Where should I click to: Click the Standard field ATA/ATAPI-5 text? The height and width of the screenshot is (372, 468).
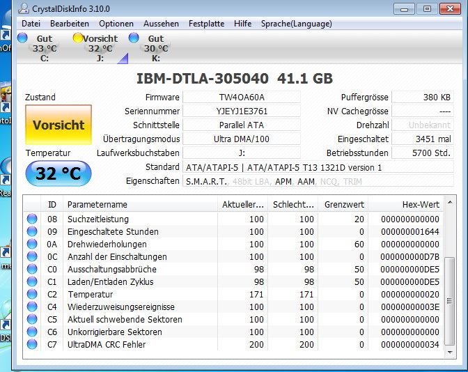pos(318,167)
